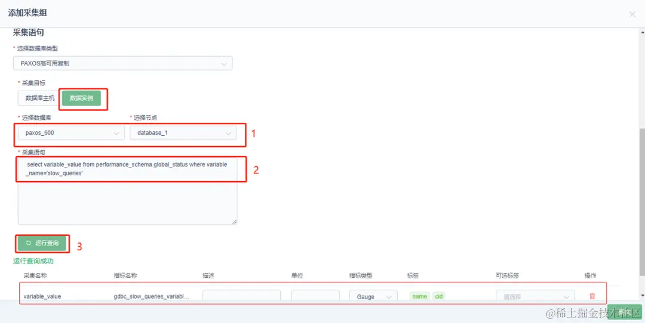The image size is (645, 323).
Task: Click into the 采集语句 SQL text area
Action: coord(128,191)
